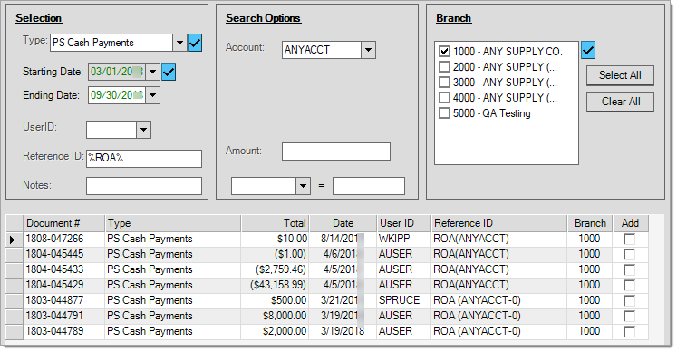Sort by the Branch column header
The height and width of the screenshot is (352, 677).
click(590, 223)
